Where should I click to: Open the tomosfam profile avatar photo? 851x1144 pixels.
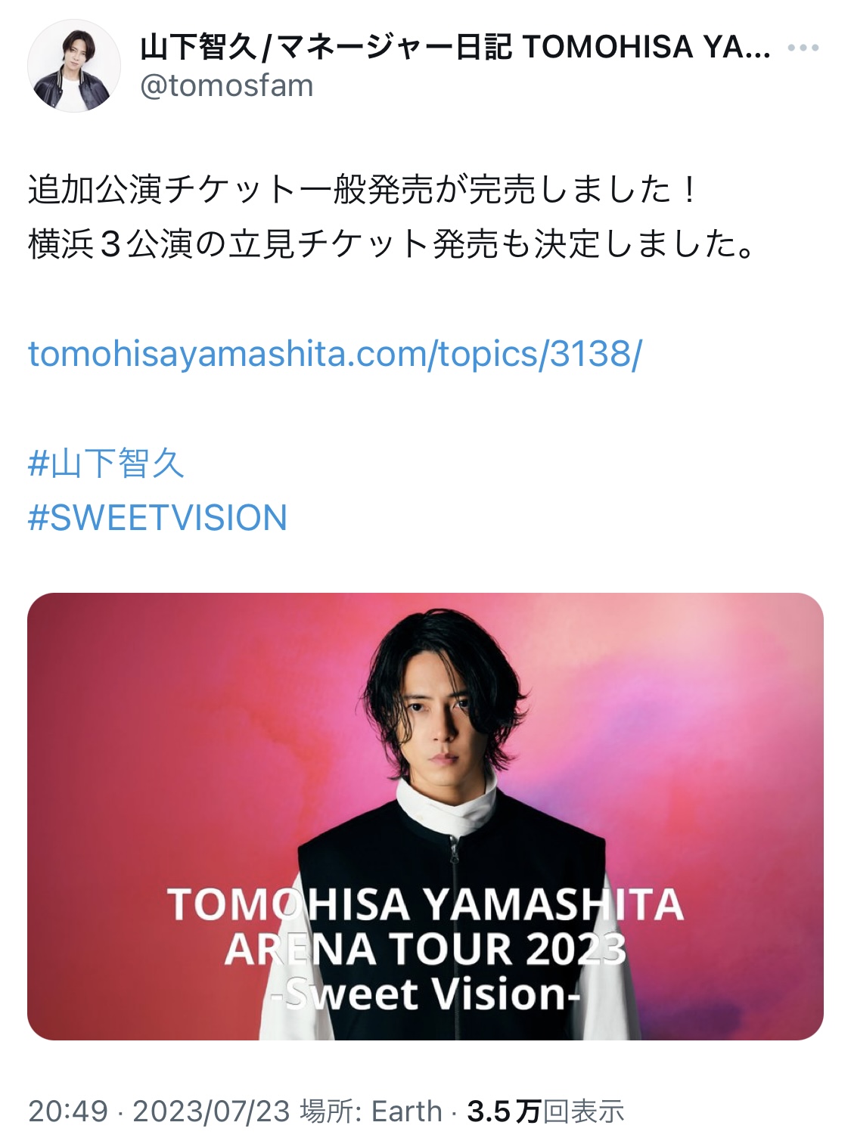[x=74, y=66]
